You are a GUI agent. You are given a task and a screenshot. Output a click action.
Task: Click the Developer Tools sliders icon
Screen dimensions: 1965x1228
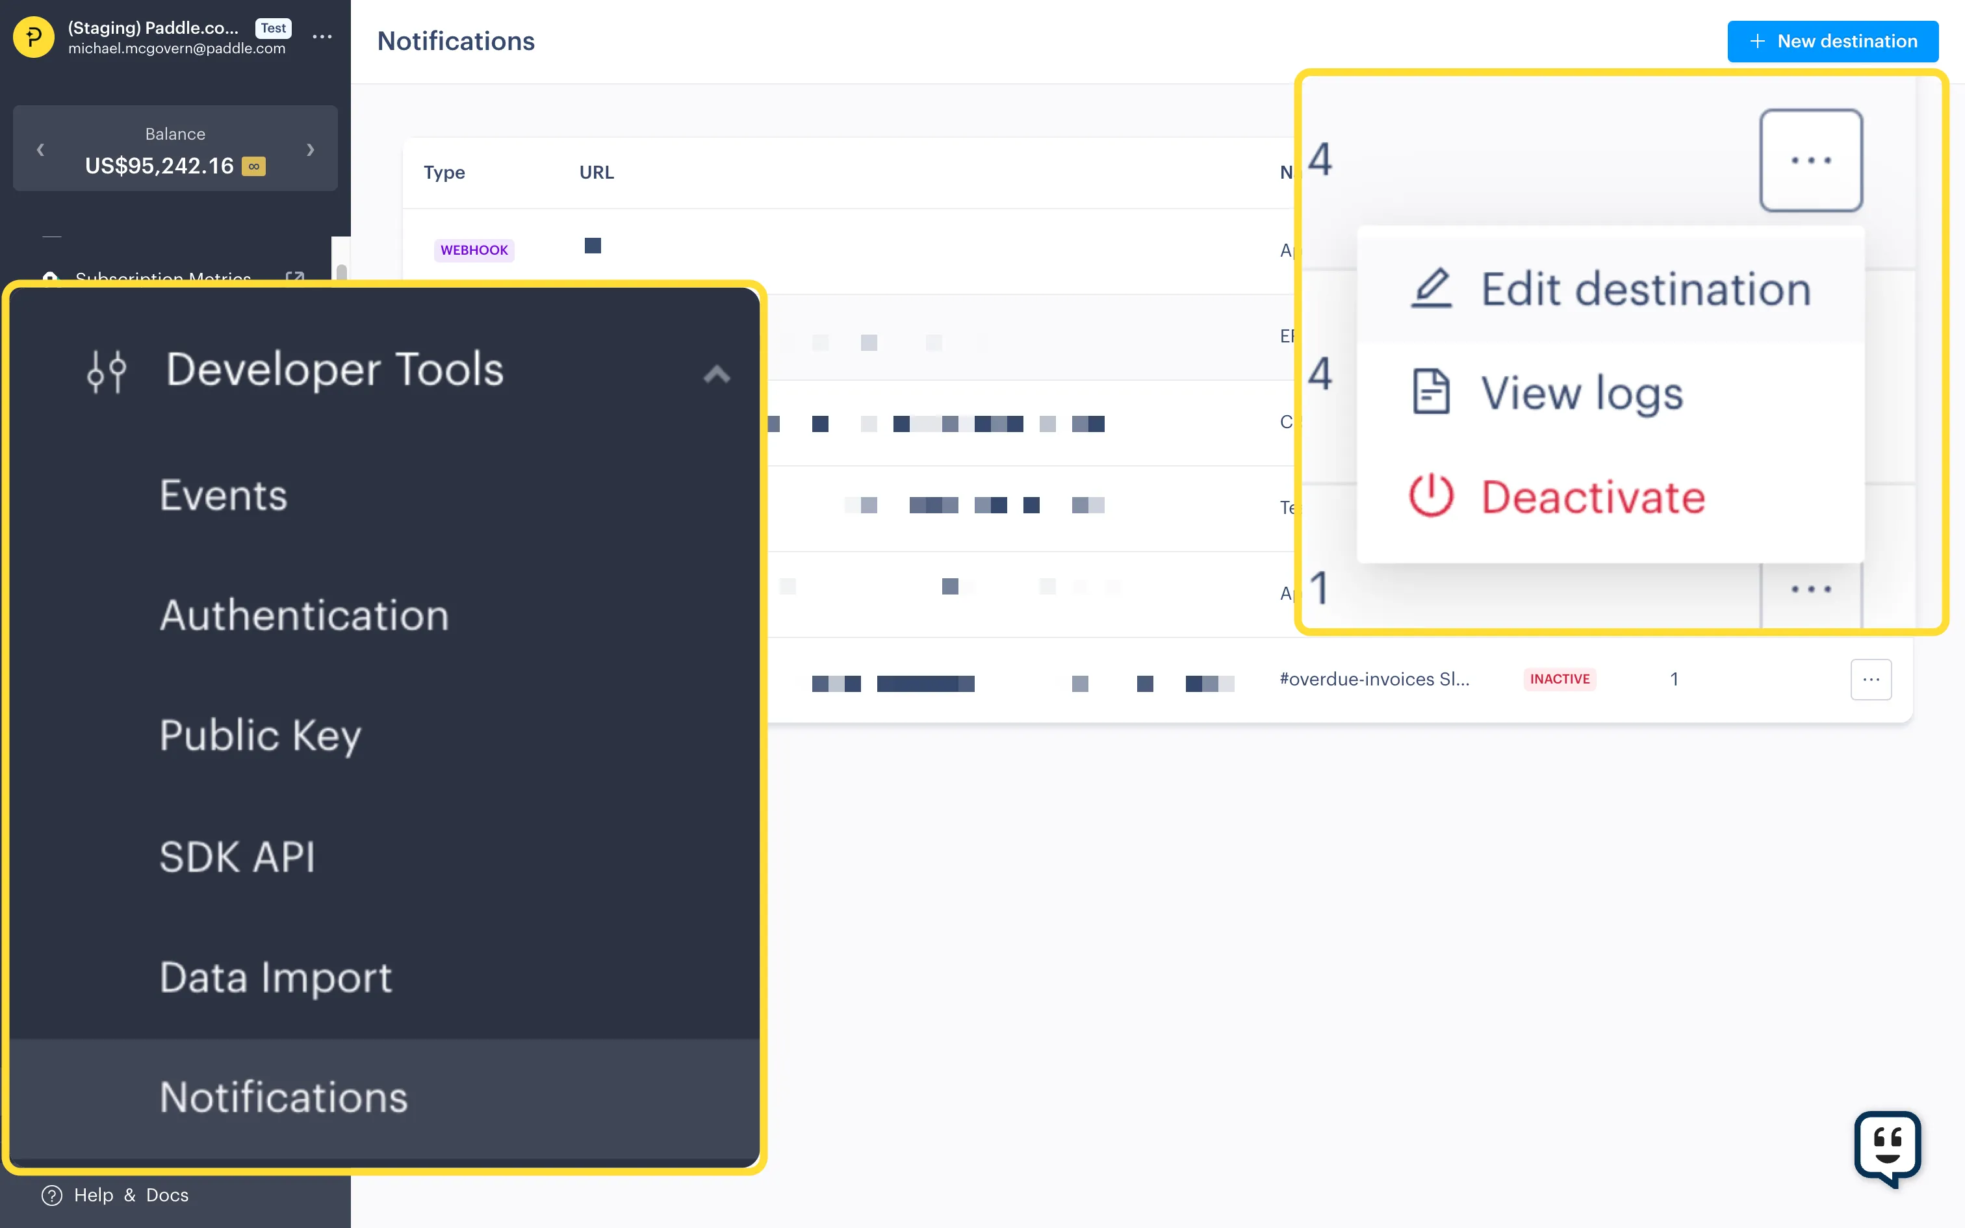point(107,371)
